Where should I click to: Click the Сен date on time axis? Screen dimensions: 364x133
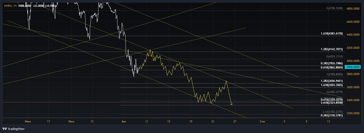click(x=262, y=121)
